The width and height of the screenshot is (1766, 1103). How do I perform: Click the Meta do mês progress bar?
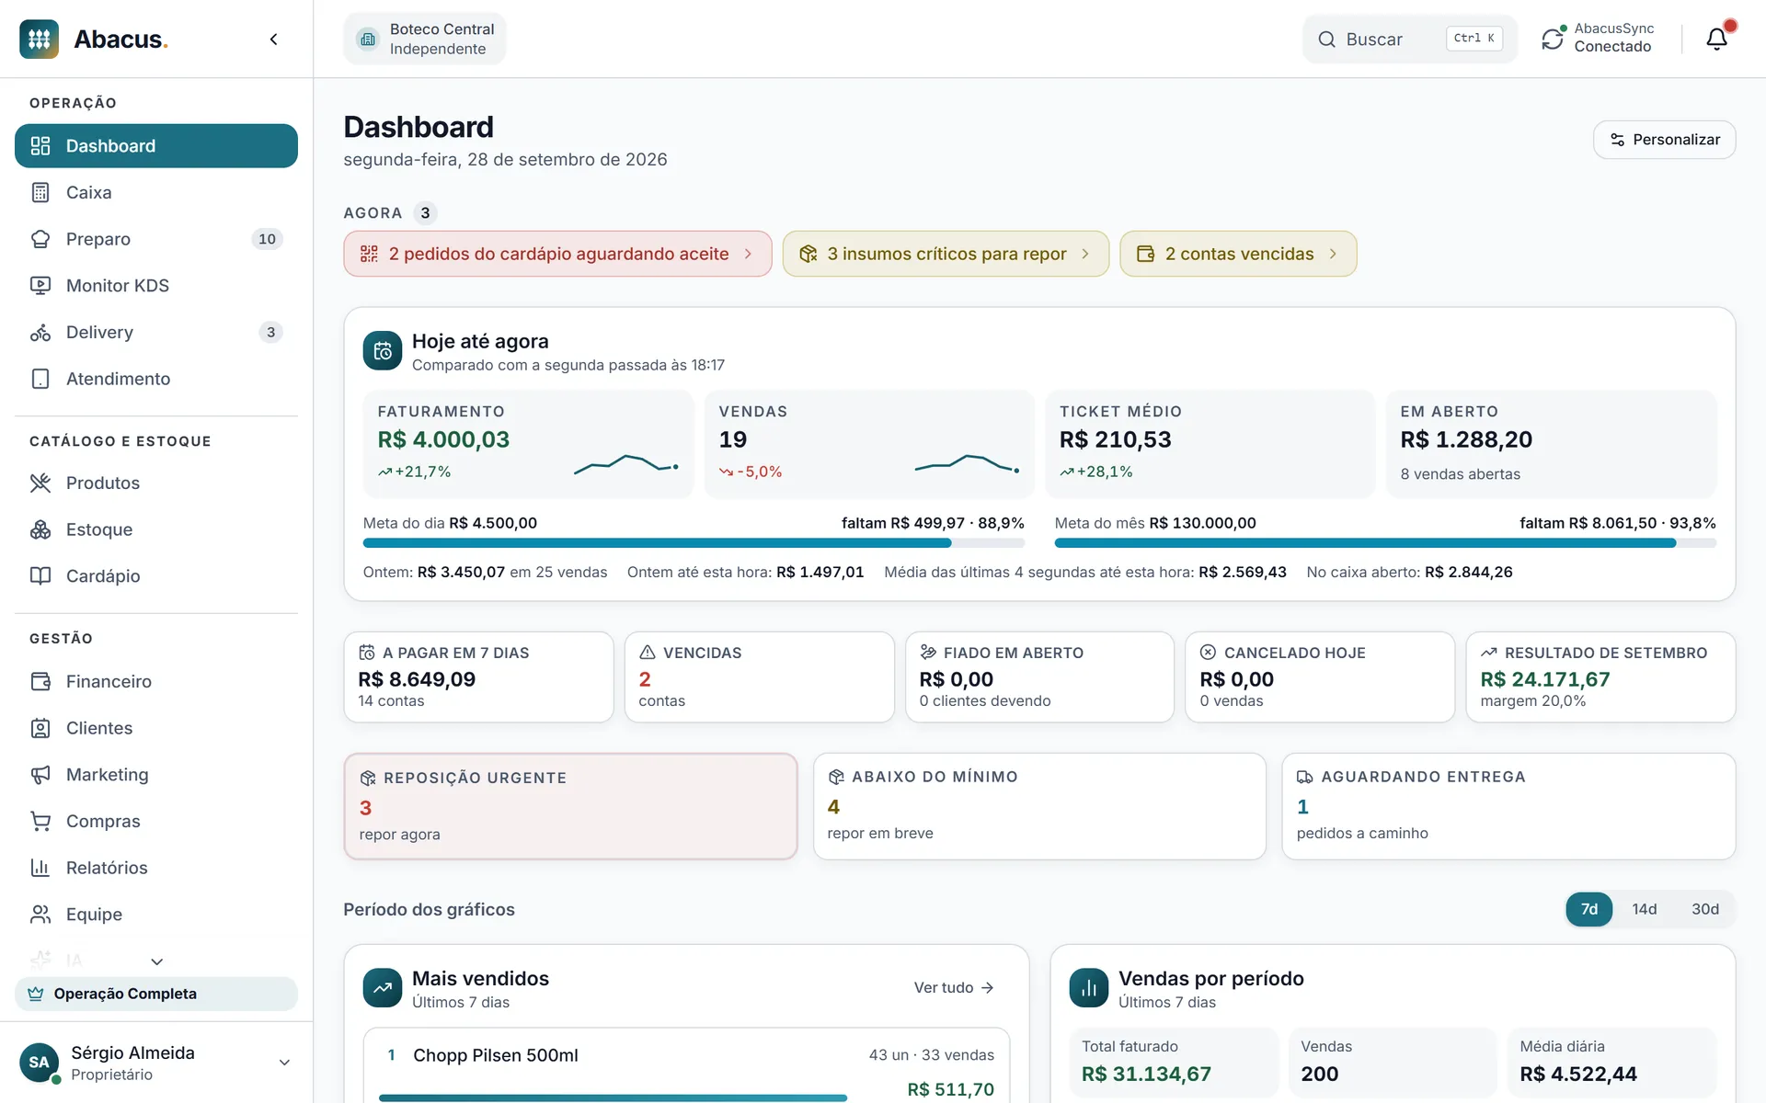tap(1385, 543)
